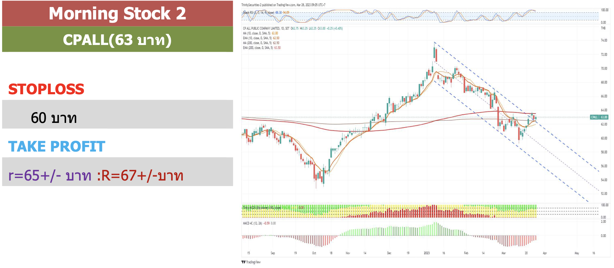This screenshot has height=268, width=614.
Task: Click the THB currency label
Action: pyautogui.click(x=603, y=28)
